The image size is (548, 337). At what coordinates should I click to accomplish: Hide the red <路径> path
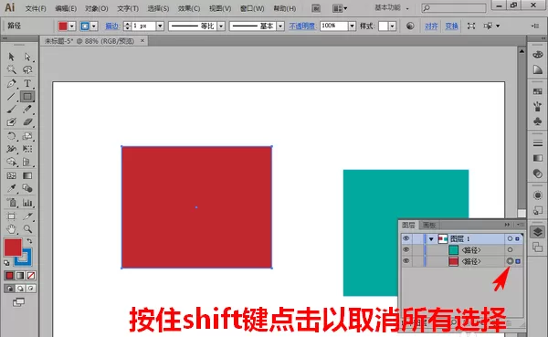pyautogui.click(x=406, y=261)
